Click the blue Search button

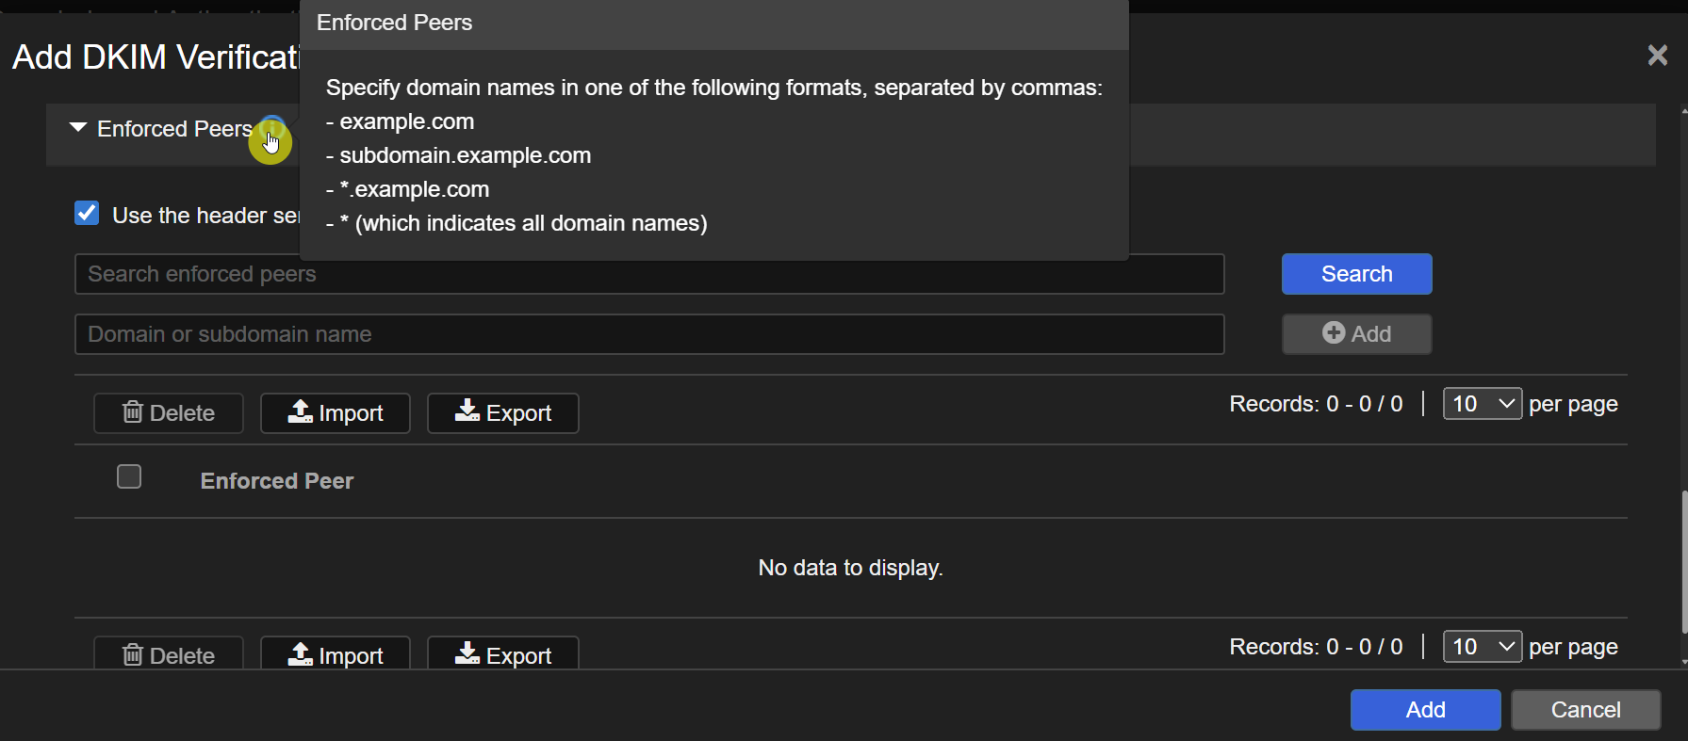tap(1356, 274)
